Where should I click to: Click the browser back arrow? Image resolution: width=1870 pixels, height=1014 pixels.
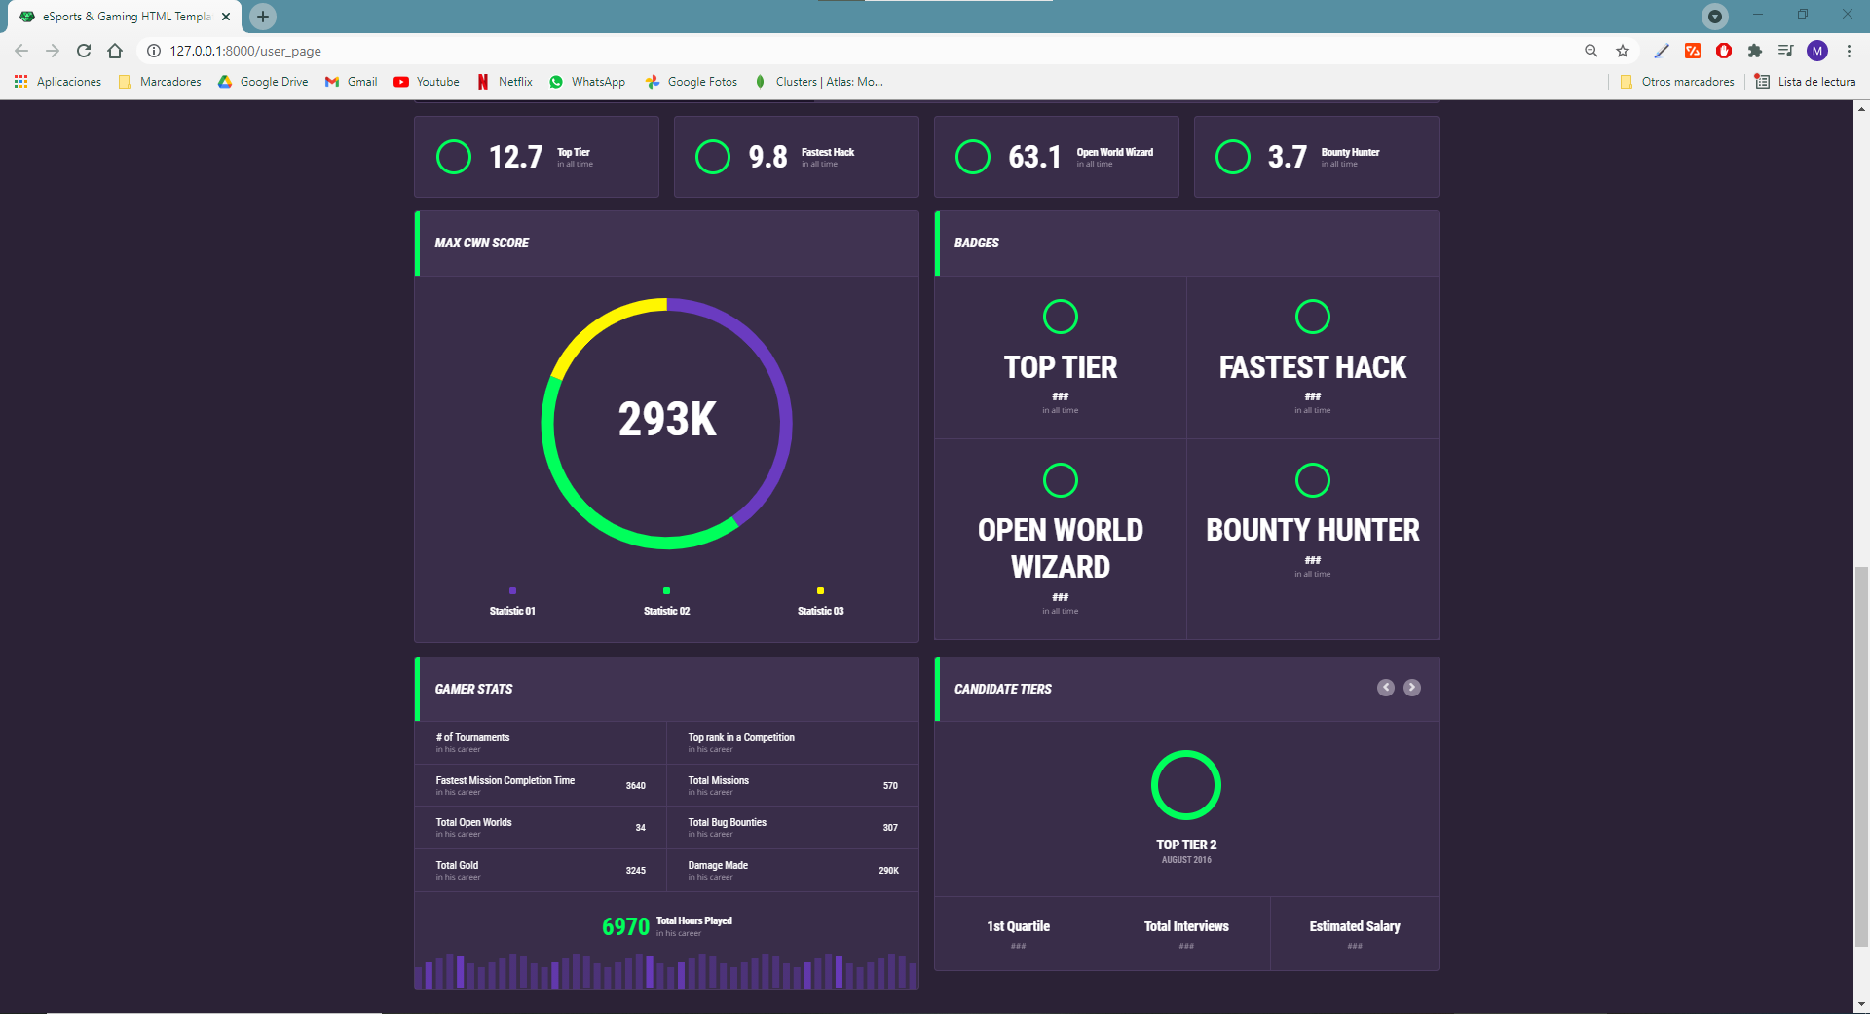coord(21,51)
